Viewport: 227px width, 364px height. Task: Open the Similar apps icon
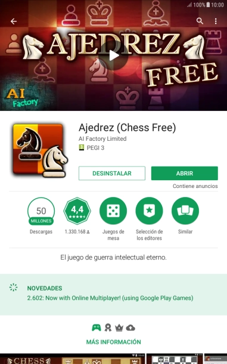click(x=185, y=211)
